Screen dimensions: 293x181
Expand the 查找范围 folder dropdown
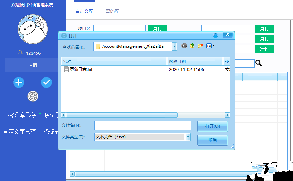pyautogui.click(x=174, y=46)
